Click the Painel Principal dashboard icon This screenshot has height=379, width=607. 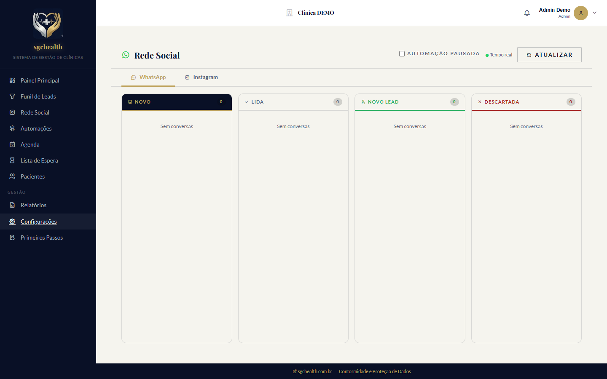tap(12, 80)
